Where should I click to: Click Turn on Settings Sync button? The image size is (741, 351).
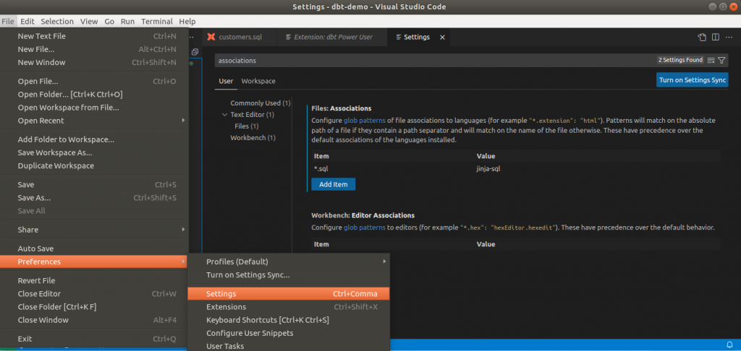tap(693, 79)
